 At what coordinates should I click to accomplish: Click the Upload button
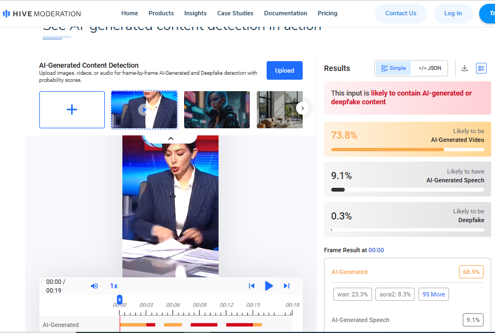point(284,70)
